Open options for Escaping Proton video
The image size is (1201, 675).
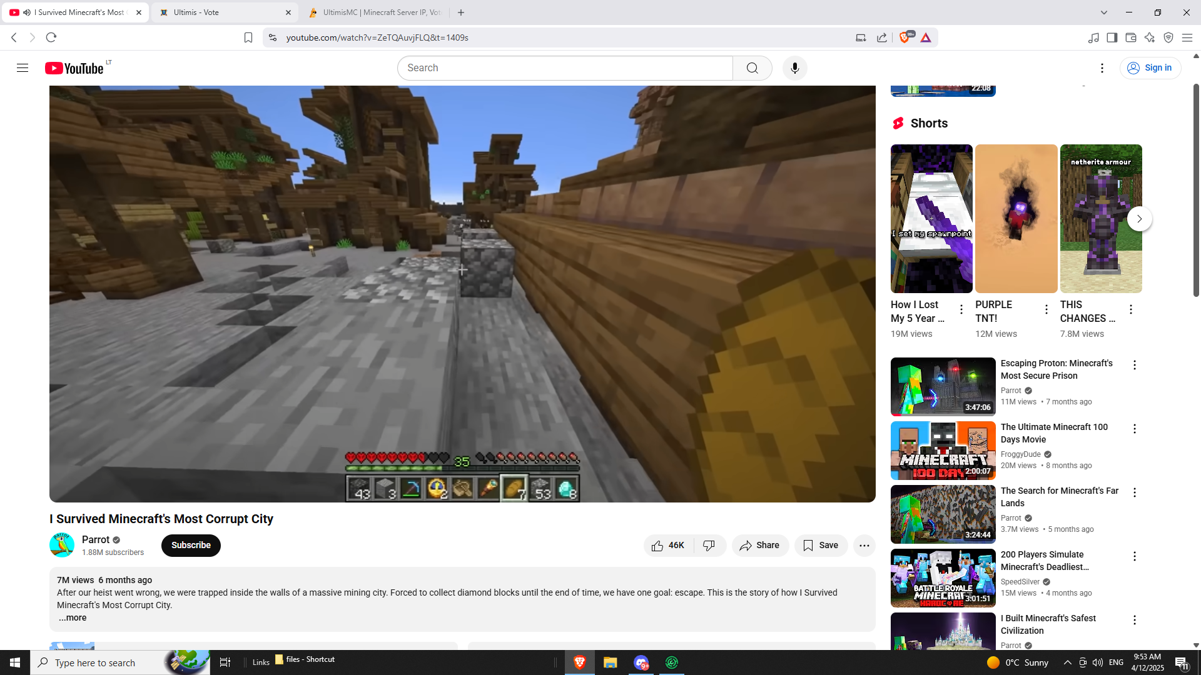[1134, 365]
